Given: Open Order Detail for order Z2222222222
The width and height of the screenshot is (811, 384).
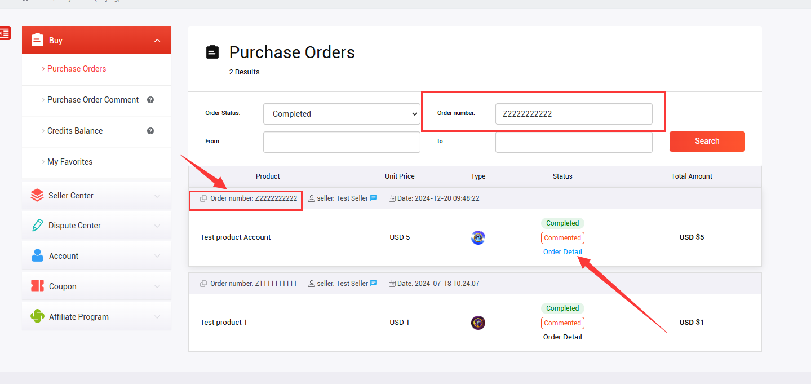Looking at the screenshot, I should (562, 252).
